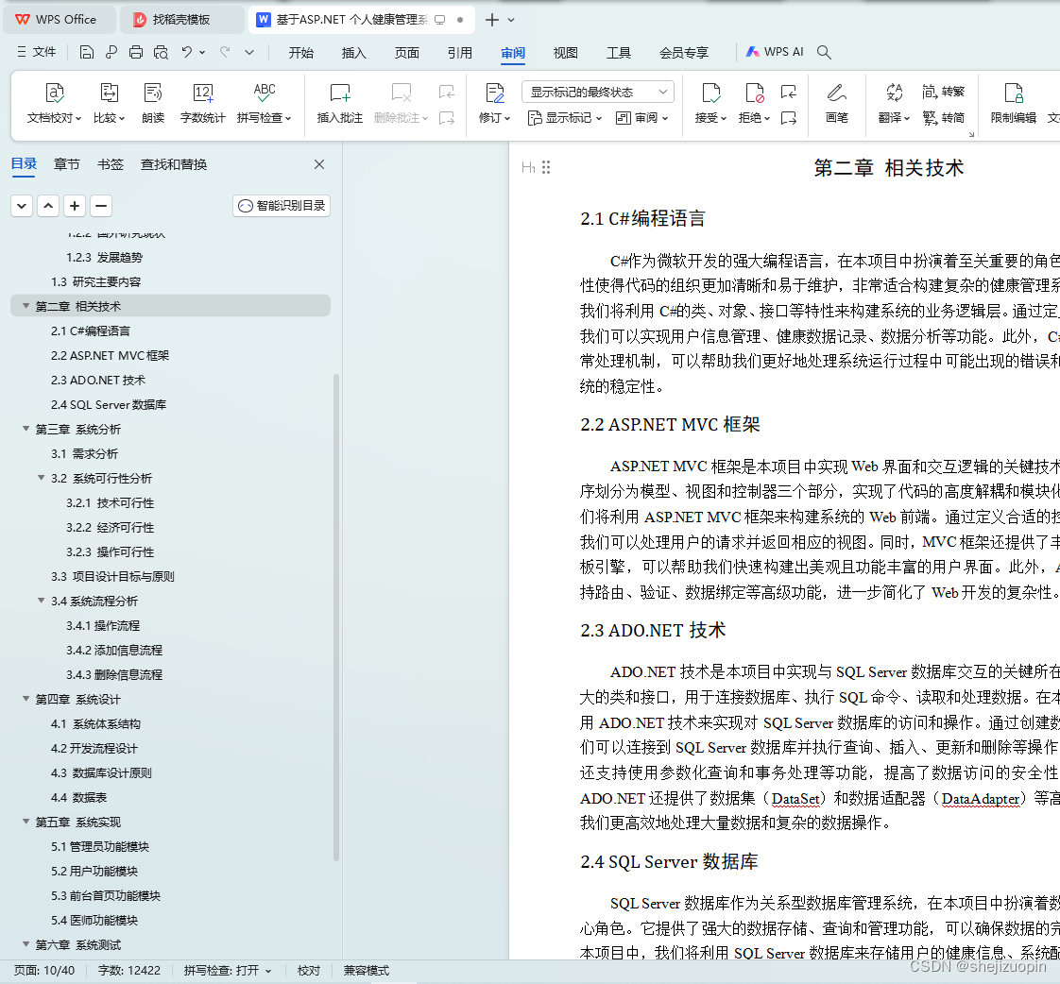Viewport: 1060px width, 984px height.
Task: Open the 工具 ribbon tab
Action: pos(619,53)
